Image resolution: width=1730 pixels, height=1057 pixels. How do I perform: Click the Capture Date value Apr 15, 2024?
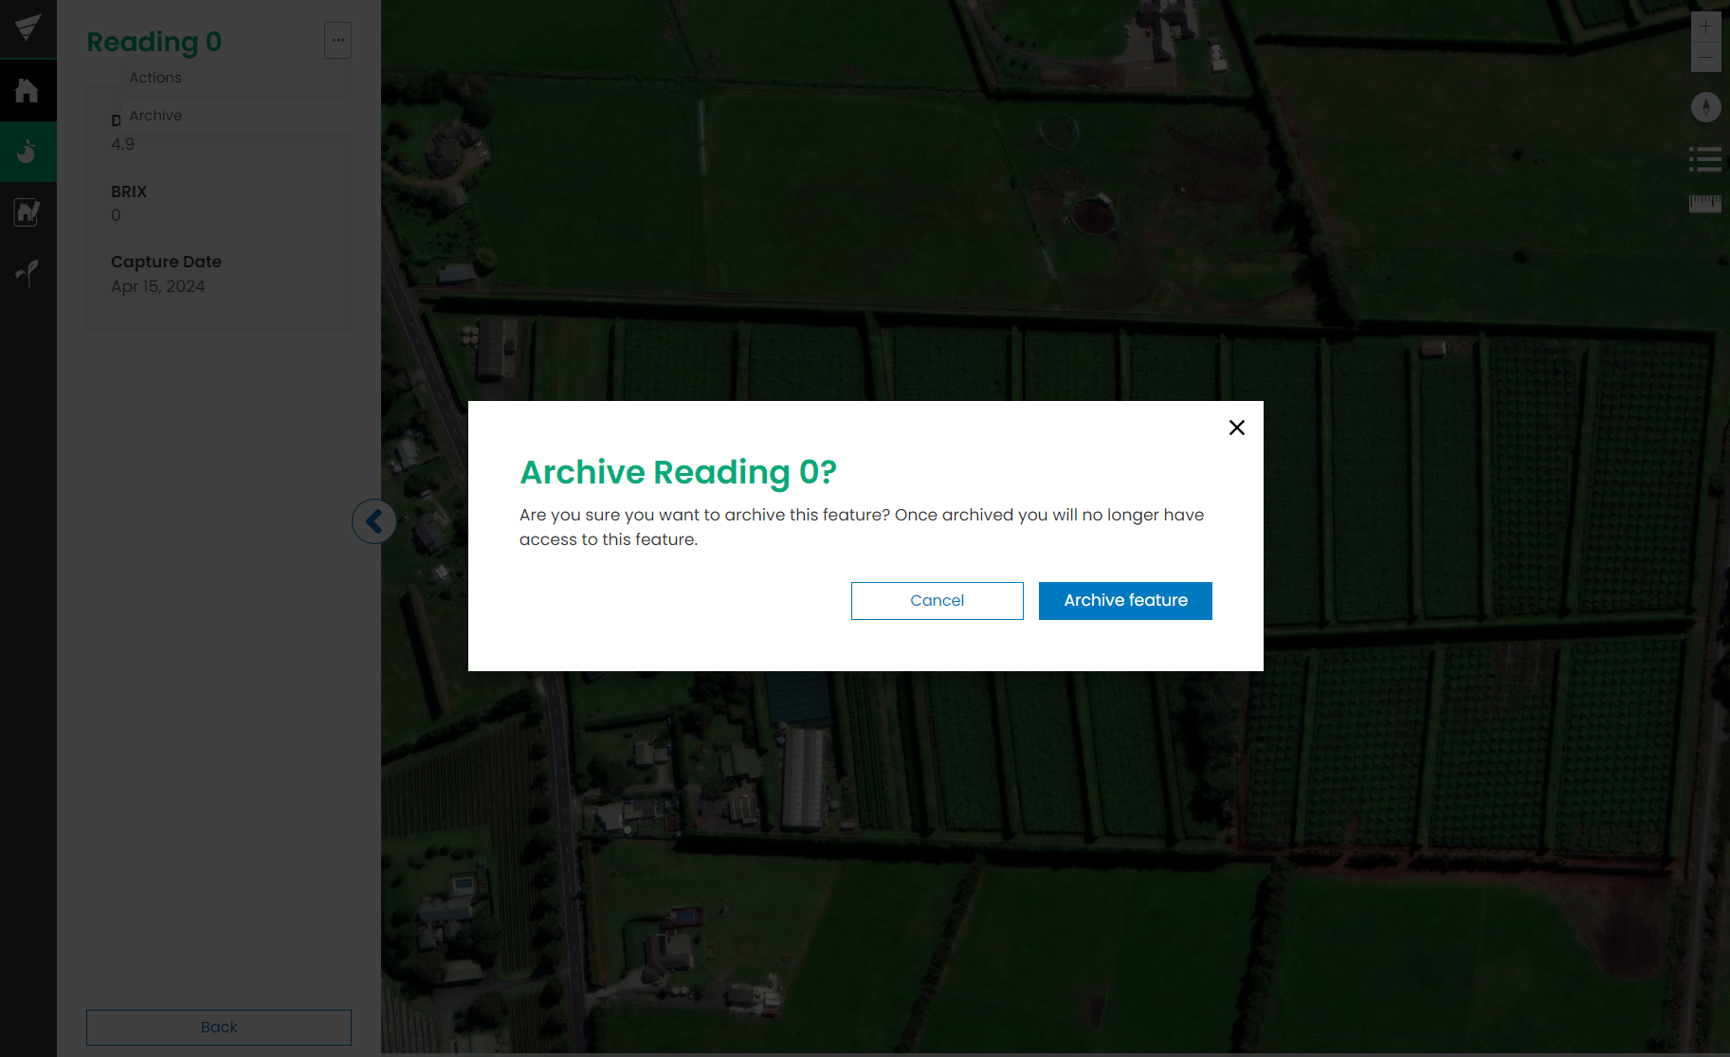tap(157, 286)
